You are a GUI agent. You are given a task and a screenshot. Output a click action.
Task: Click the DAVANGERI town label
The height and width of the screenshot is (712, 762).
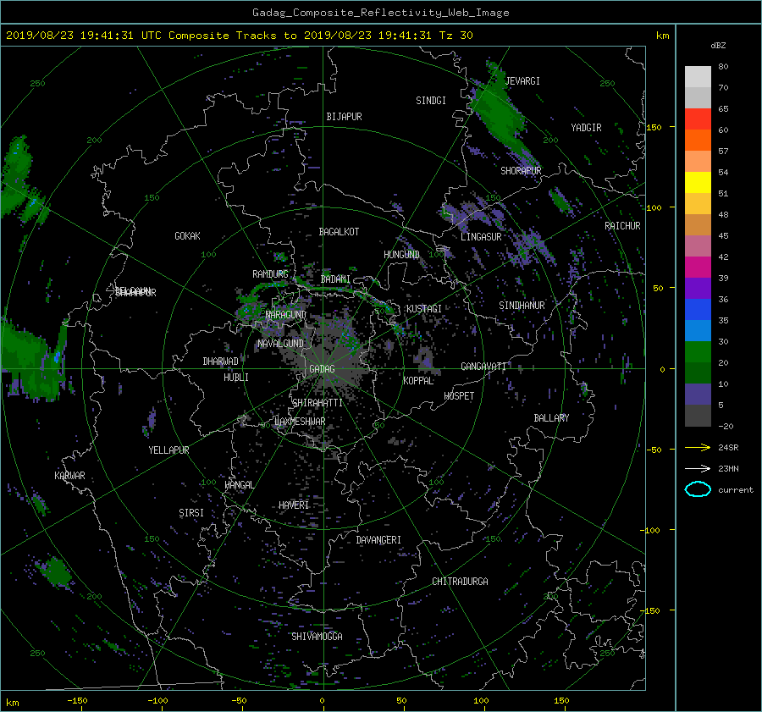tap(378, 540)
